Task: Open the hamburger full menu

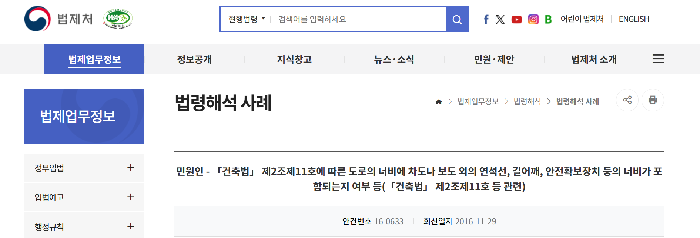Action: (658, 59)
